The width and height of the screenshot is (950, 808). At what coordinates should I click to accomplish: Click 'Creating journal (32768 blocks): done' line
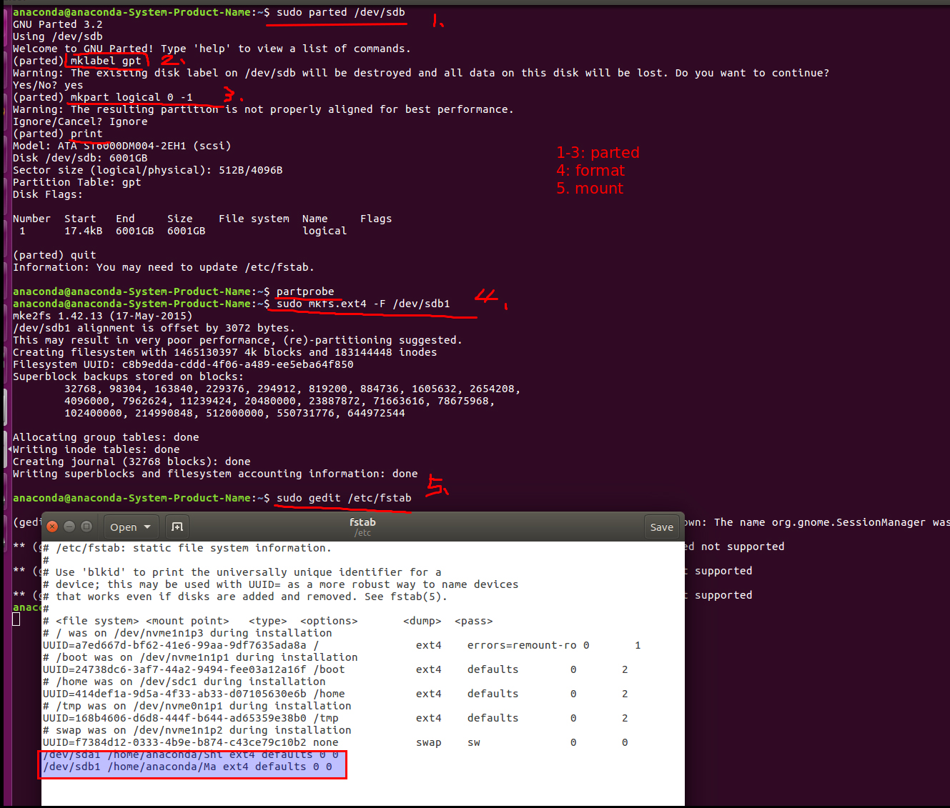click(132, 462)
